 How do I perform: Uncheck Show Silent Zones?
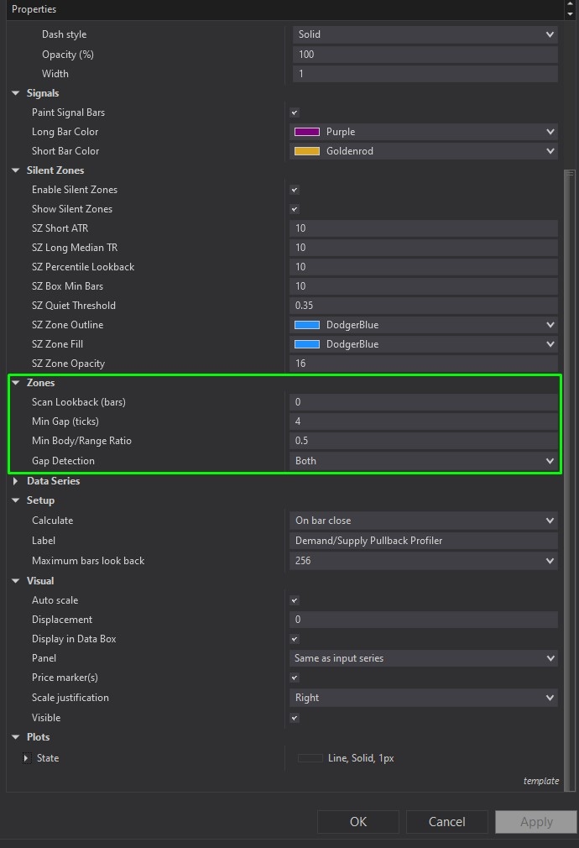294,209
